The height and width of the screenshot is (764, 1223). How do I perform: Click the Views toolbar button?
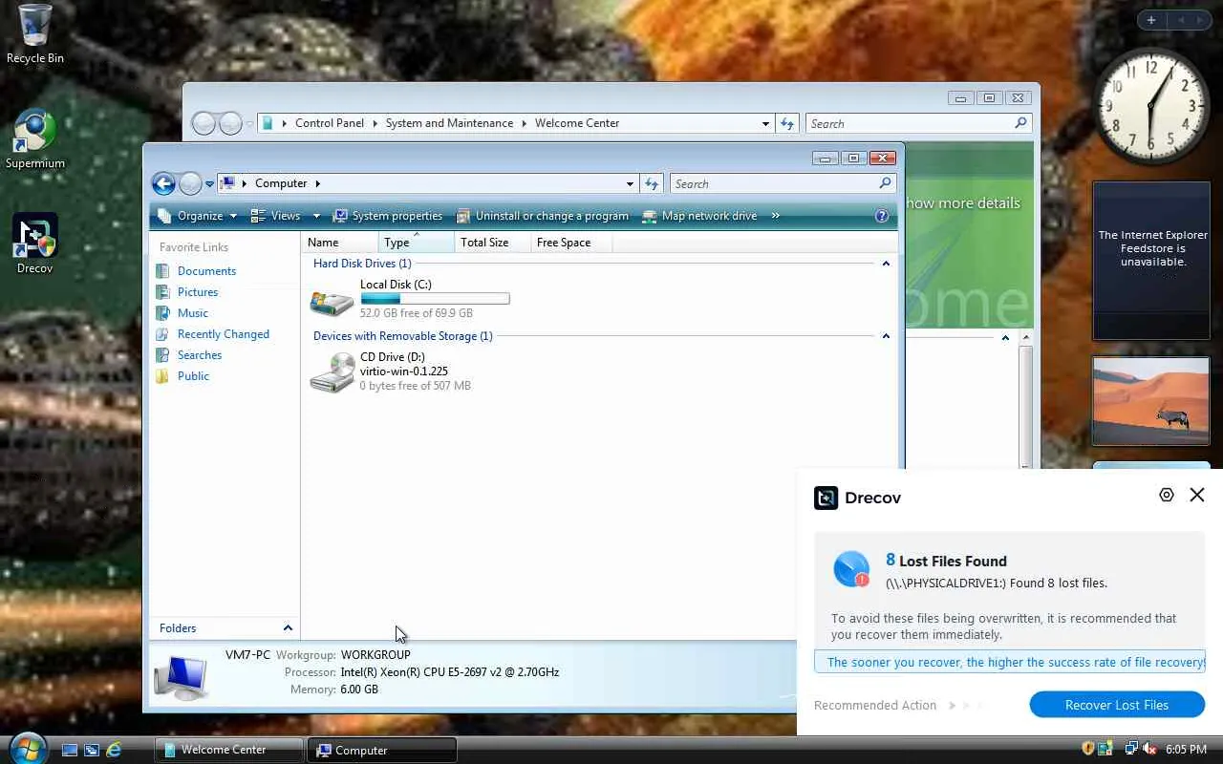[276, 216]
